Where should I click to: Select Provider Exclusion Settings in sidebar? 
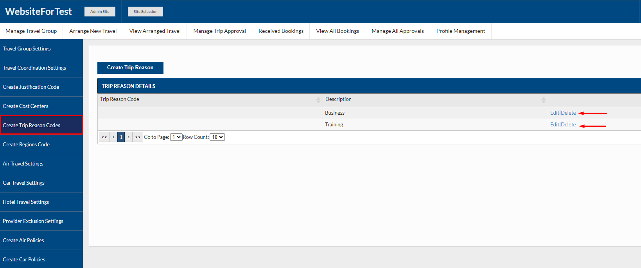point(41,221)
